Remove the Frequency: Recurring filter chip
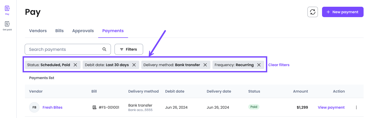Image resolution: width=368 pixels, height=118 pixels. [259, 65]
